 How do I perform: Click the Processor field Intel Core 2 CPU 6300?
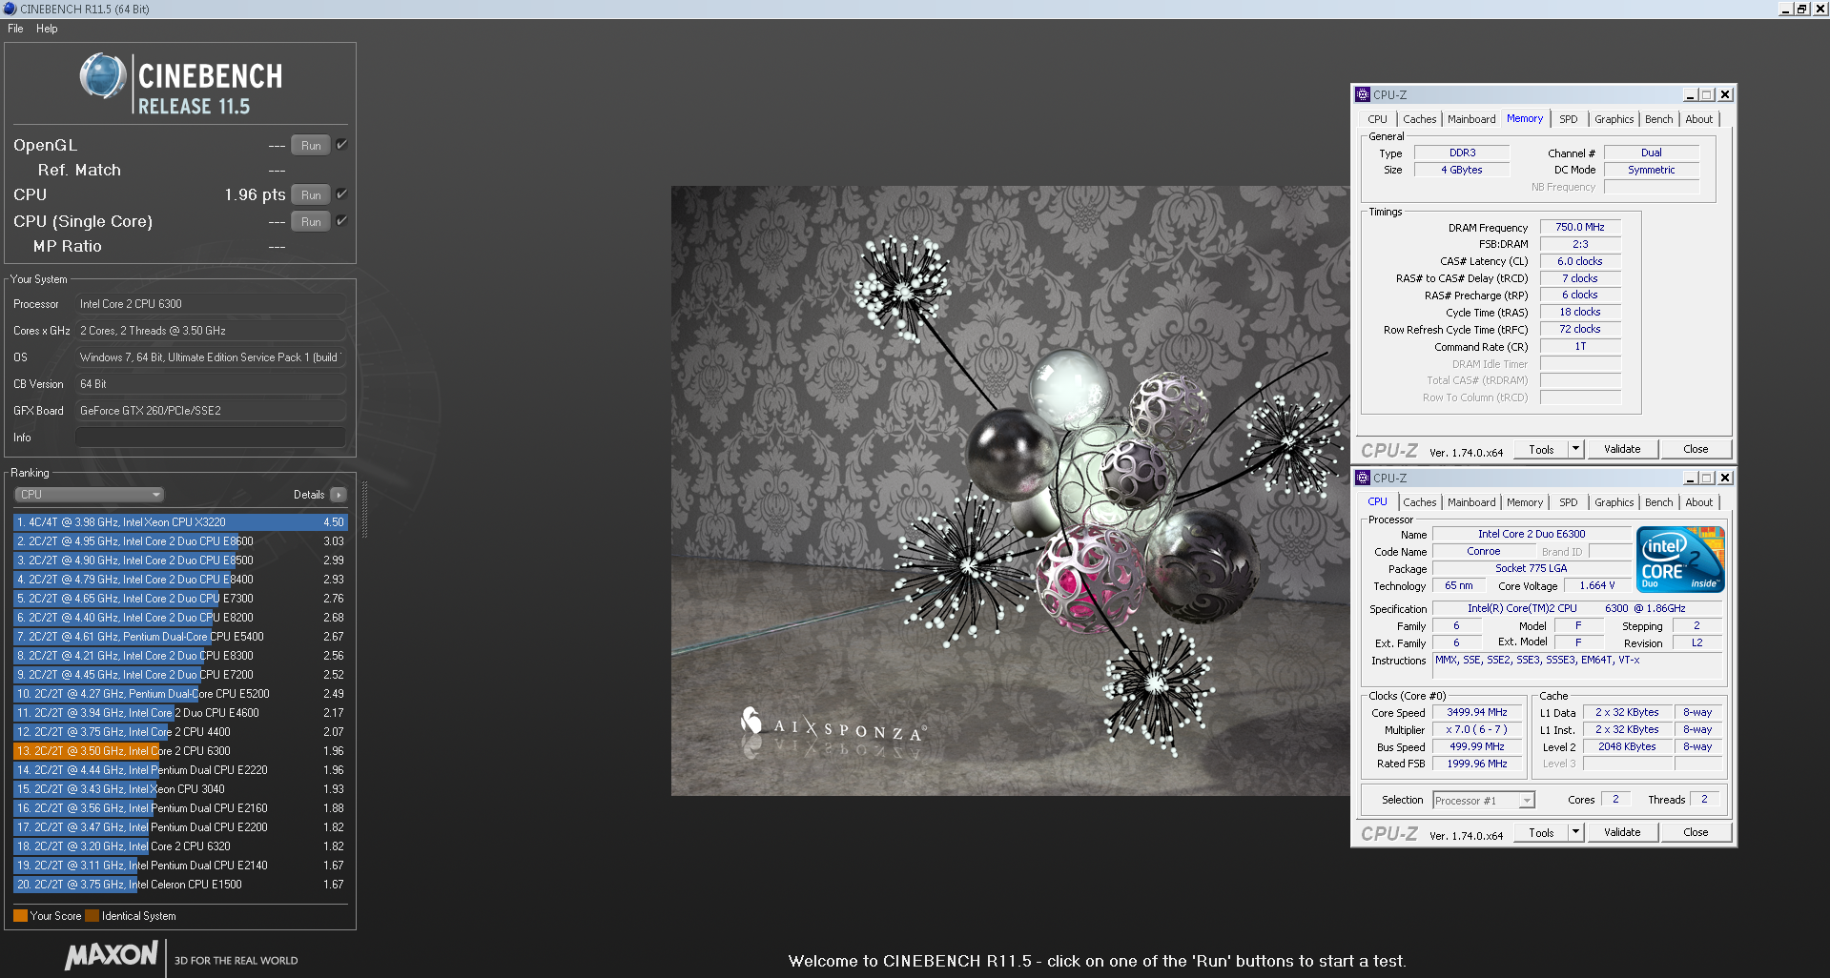click(210, 304)
